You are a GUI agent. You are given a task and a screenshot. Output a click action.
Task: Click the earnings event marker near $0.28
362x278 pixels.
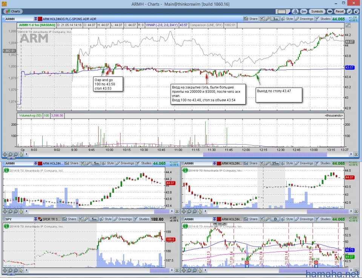coord(316,263)
